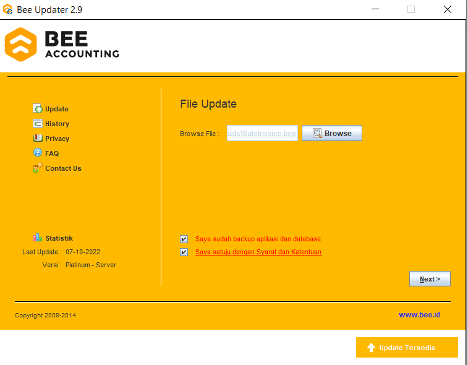This screenshot has height=365, width=468.
Task: Click the 'Saya sudah backup aplikasi dan database' text
Action: [258, 239]
